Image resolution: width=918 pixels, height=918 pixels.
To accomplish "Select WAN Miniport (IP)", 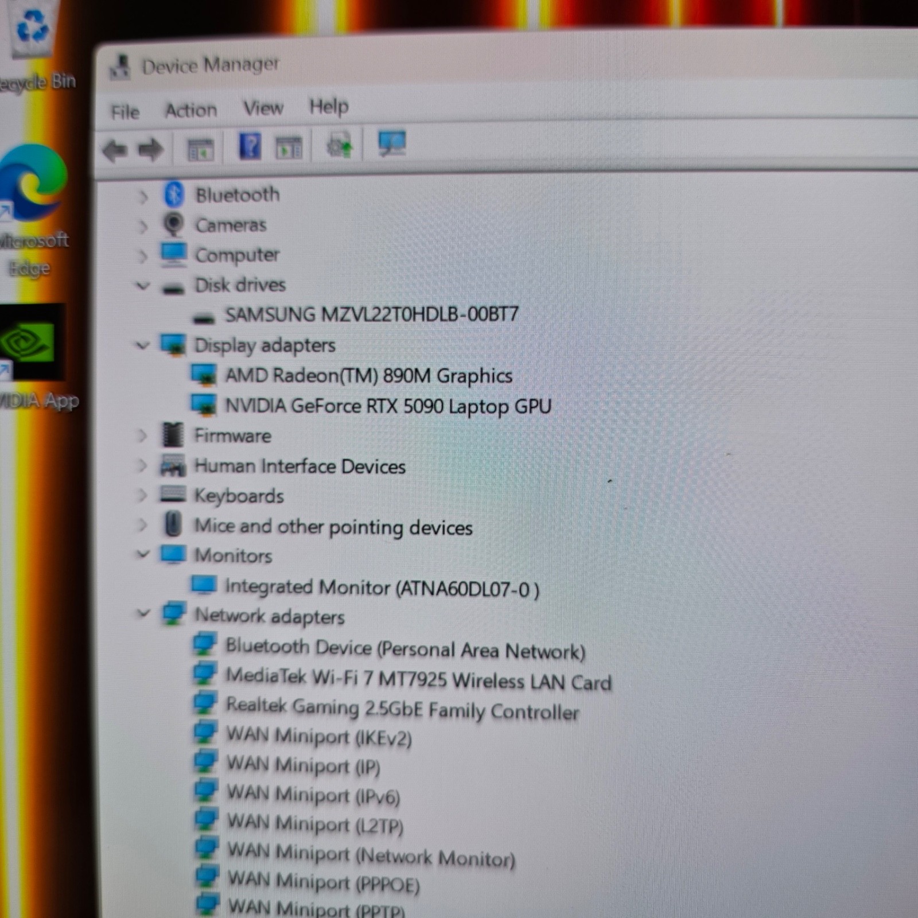I will click(x=304, y=765).
